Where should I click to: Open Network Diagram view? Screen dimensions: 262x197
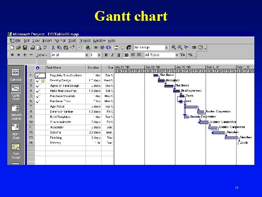(x=16, y=112)
